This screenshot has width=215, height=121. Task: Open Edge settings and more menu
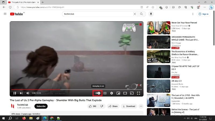tap(205, 7)
